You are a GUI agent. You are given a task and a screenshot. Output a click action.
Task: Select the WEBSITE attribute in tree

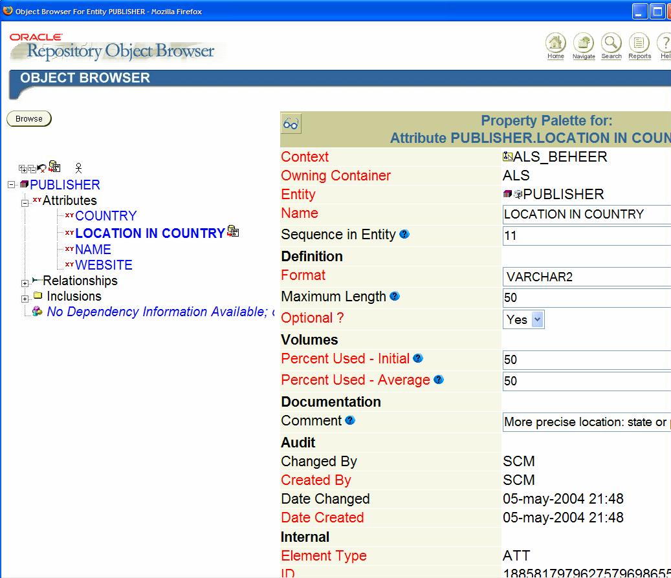coord(104,265)
